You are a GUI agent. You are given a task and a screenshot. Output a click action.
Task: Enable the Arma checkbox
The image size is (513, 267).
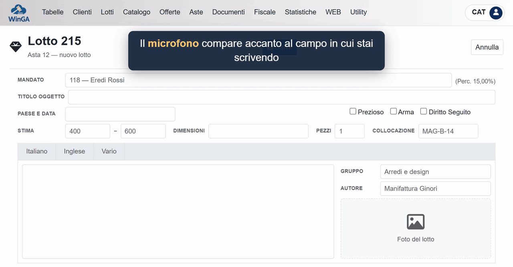click(394, 112)
